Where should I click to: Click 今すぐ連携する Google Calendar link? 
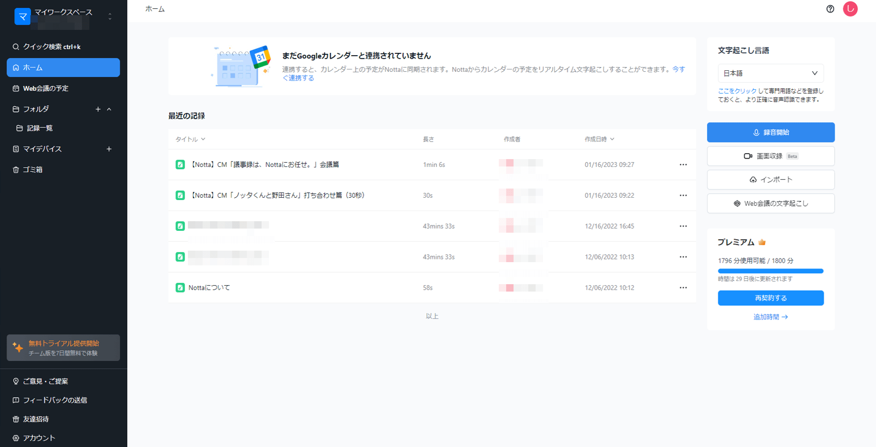click(x=298, y=78)
